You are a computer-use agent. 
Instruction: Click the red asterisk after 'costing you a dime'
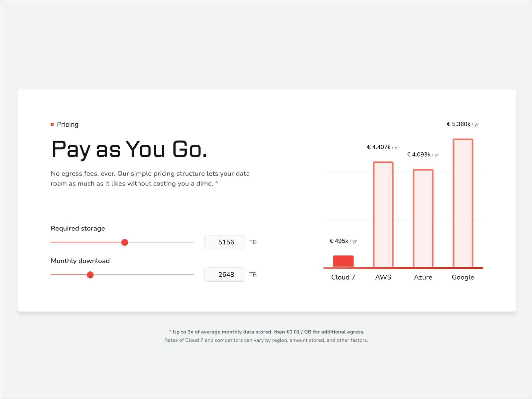[x=217, y=183]
